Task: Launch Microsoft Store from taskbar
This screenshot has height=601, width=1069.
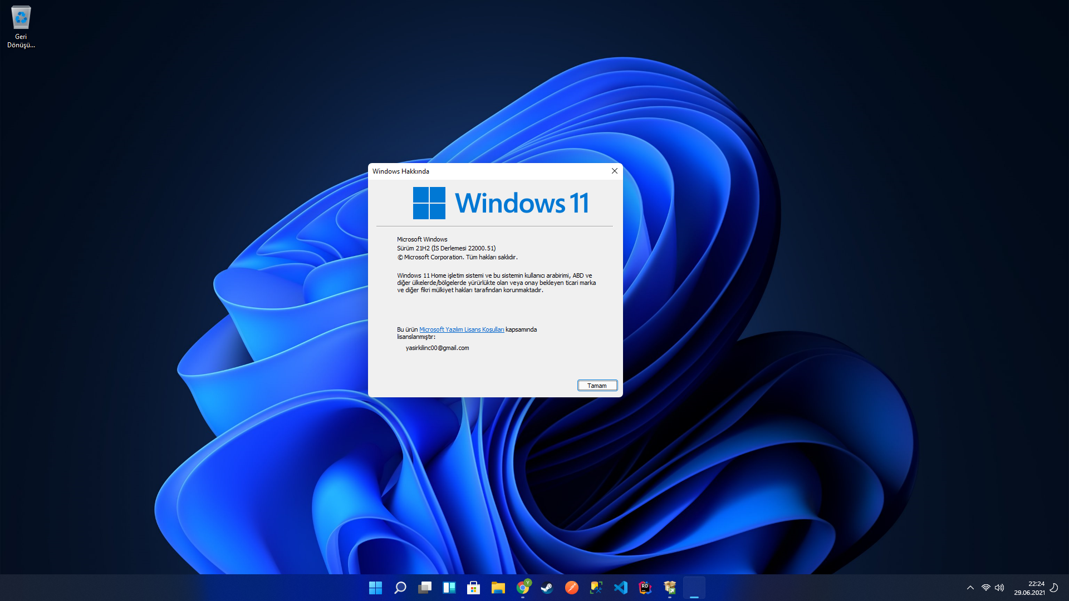Action: (x=474, y=588)
